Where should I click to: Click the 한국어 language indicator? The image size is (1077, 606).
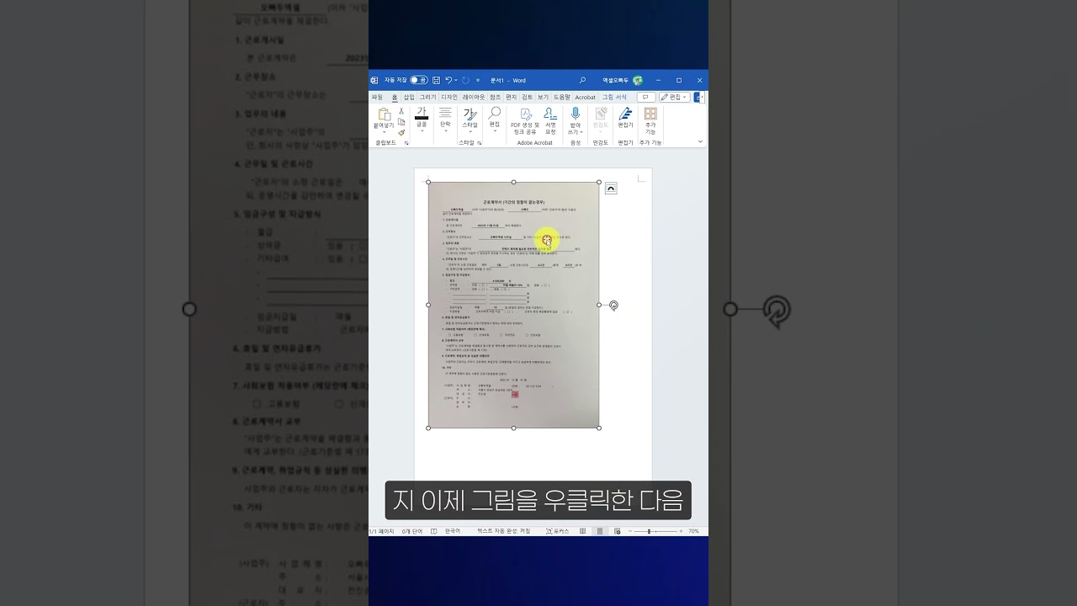tap(453, 531)
